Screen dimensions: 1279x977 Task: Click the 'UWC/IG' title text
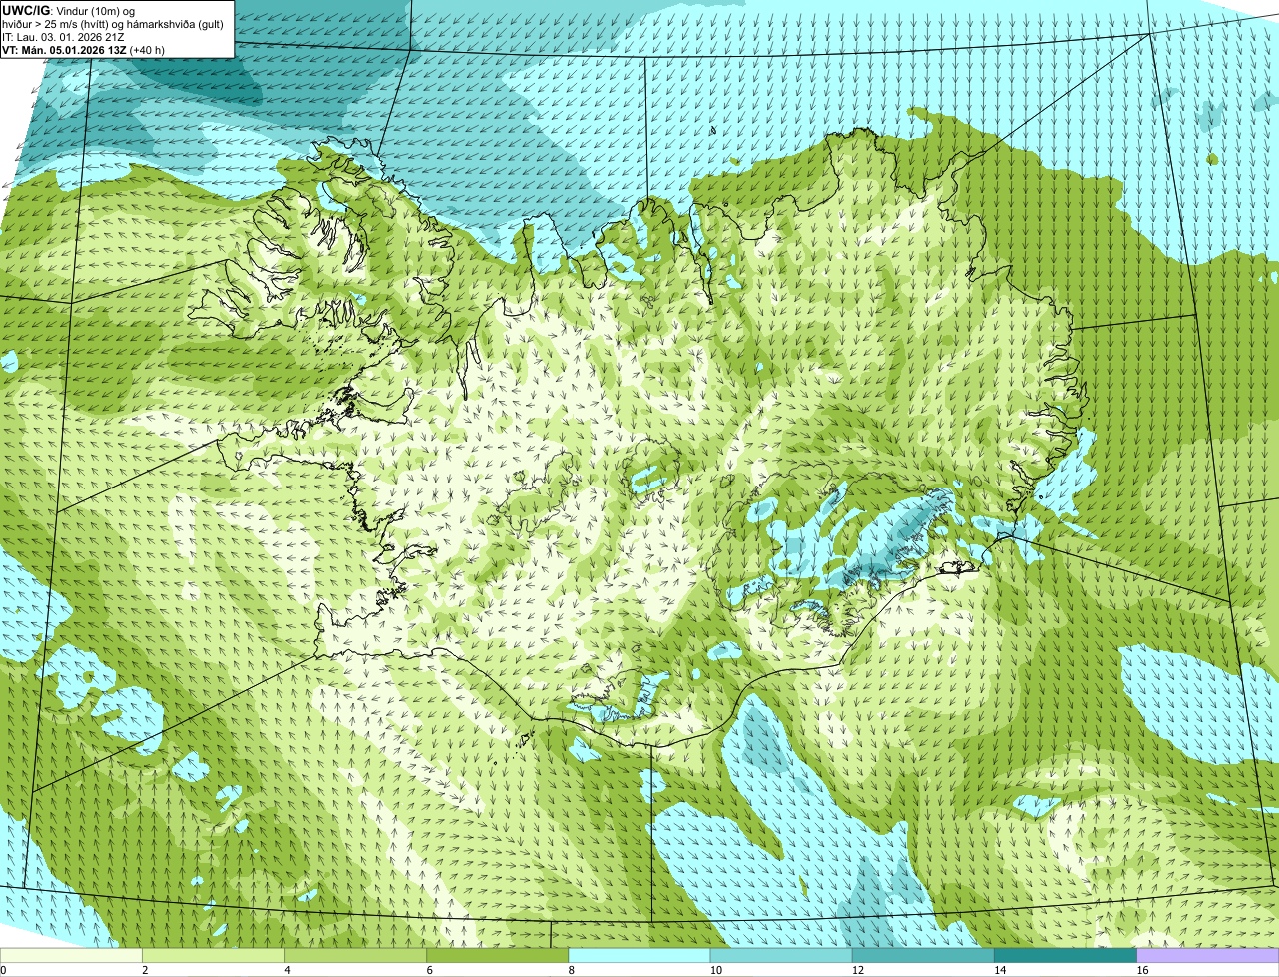pos(27,10)
